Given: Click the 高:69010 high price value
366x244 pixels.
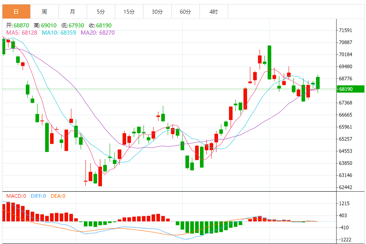Looking at the screenshot, I should pos(45,25).
